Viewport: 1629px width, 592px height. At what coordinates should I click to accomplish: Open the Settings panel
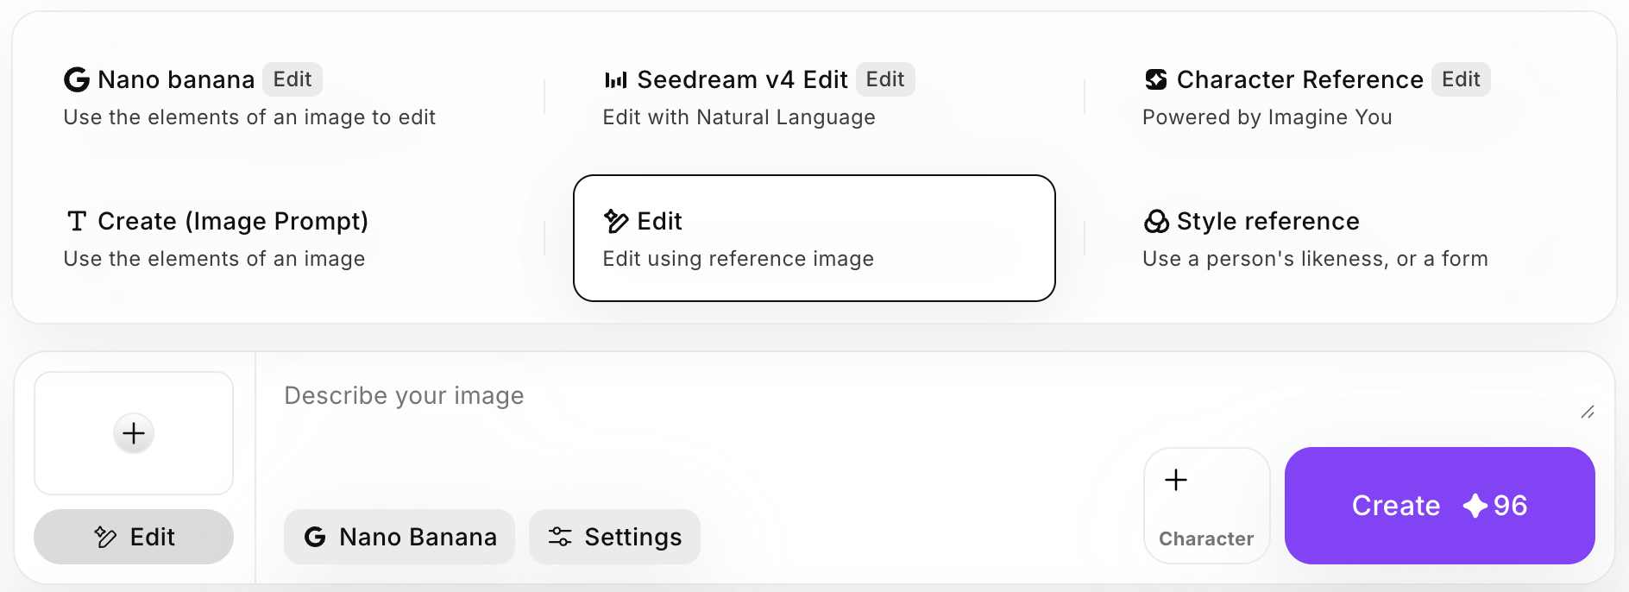614,537
